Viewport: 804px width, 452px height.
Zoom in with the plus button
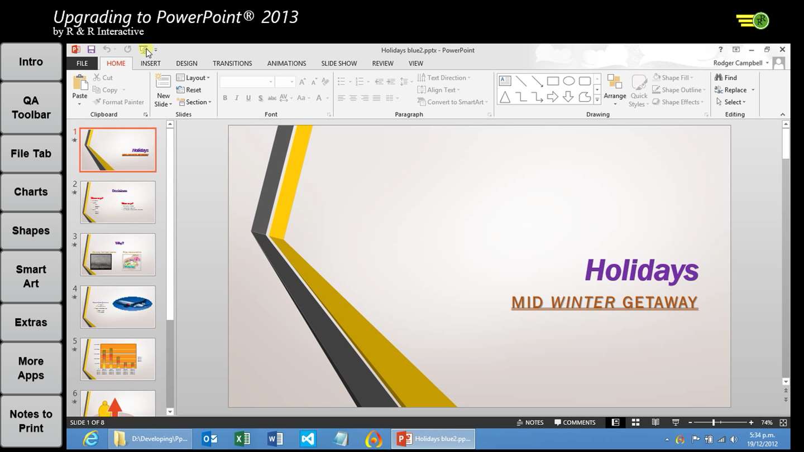tap(751, 422)
